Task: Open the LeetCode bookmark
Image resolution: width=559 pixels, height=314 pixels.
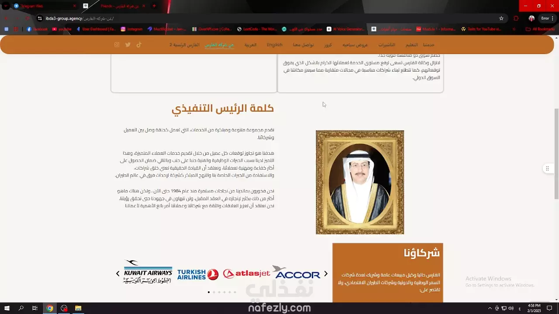Action: [x=257, y=29]
